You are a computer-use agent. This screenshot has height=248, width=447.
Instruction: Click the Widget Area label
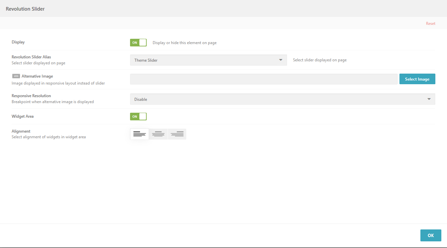23,116
